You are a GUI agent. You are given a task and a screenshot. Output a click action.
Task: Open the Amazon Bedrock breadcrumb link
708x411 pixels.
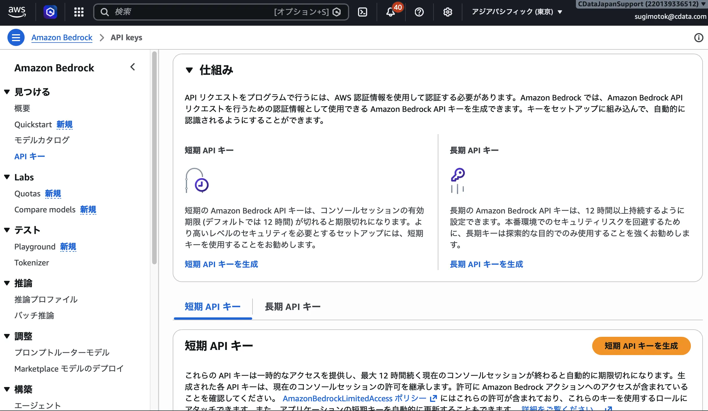62,38
